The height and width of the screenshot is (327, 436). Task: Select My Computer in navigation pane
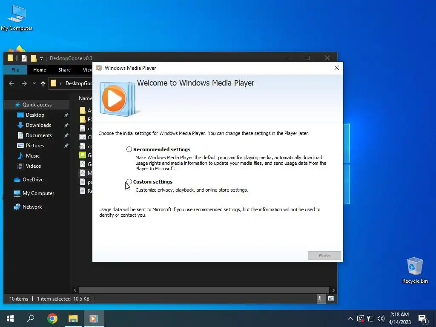[38, 193]
